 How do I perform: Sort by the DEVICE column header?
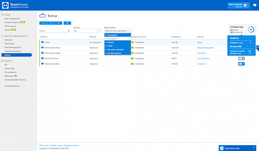pos(44,37)
